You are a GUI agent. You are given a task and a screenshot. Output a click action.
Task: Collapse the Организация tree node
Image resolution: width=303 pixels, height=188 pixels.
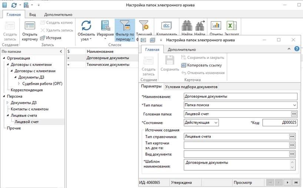[x=4, y=58]
